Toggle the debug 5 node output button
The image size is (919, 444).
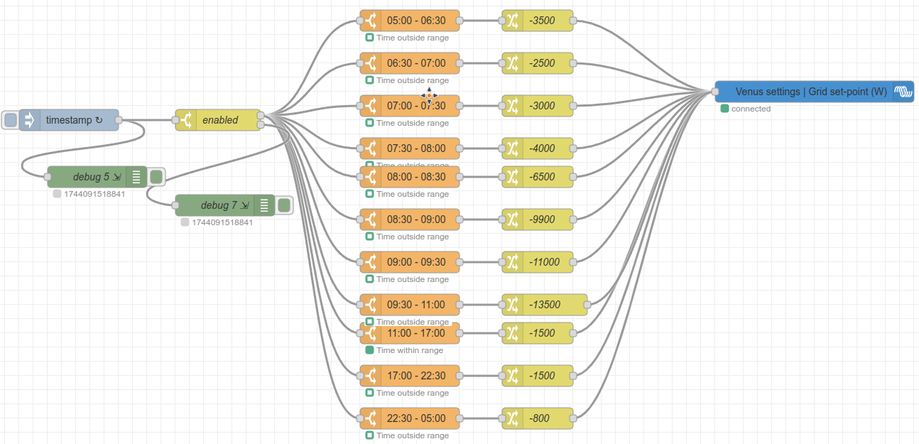click(x=156, y=177)
